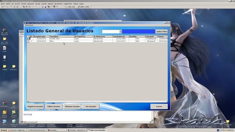
Task: Click the Eliminar Usuario button
Action: tap(72, 107)
